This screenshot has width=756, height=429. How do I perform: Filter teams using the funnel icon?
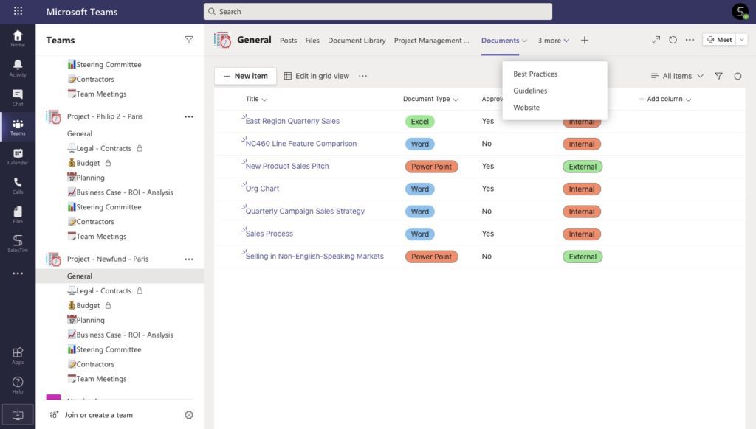189,40
